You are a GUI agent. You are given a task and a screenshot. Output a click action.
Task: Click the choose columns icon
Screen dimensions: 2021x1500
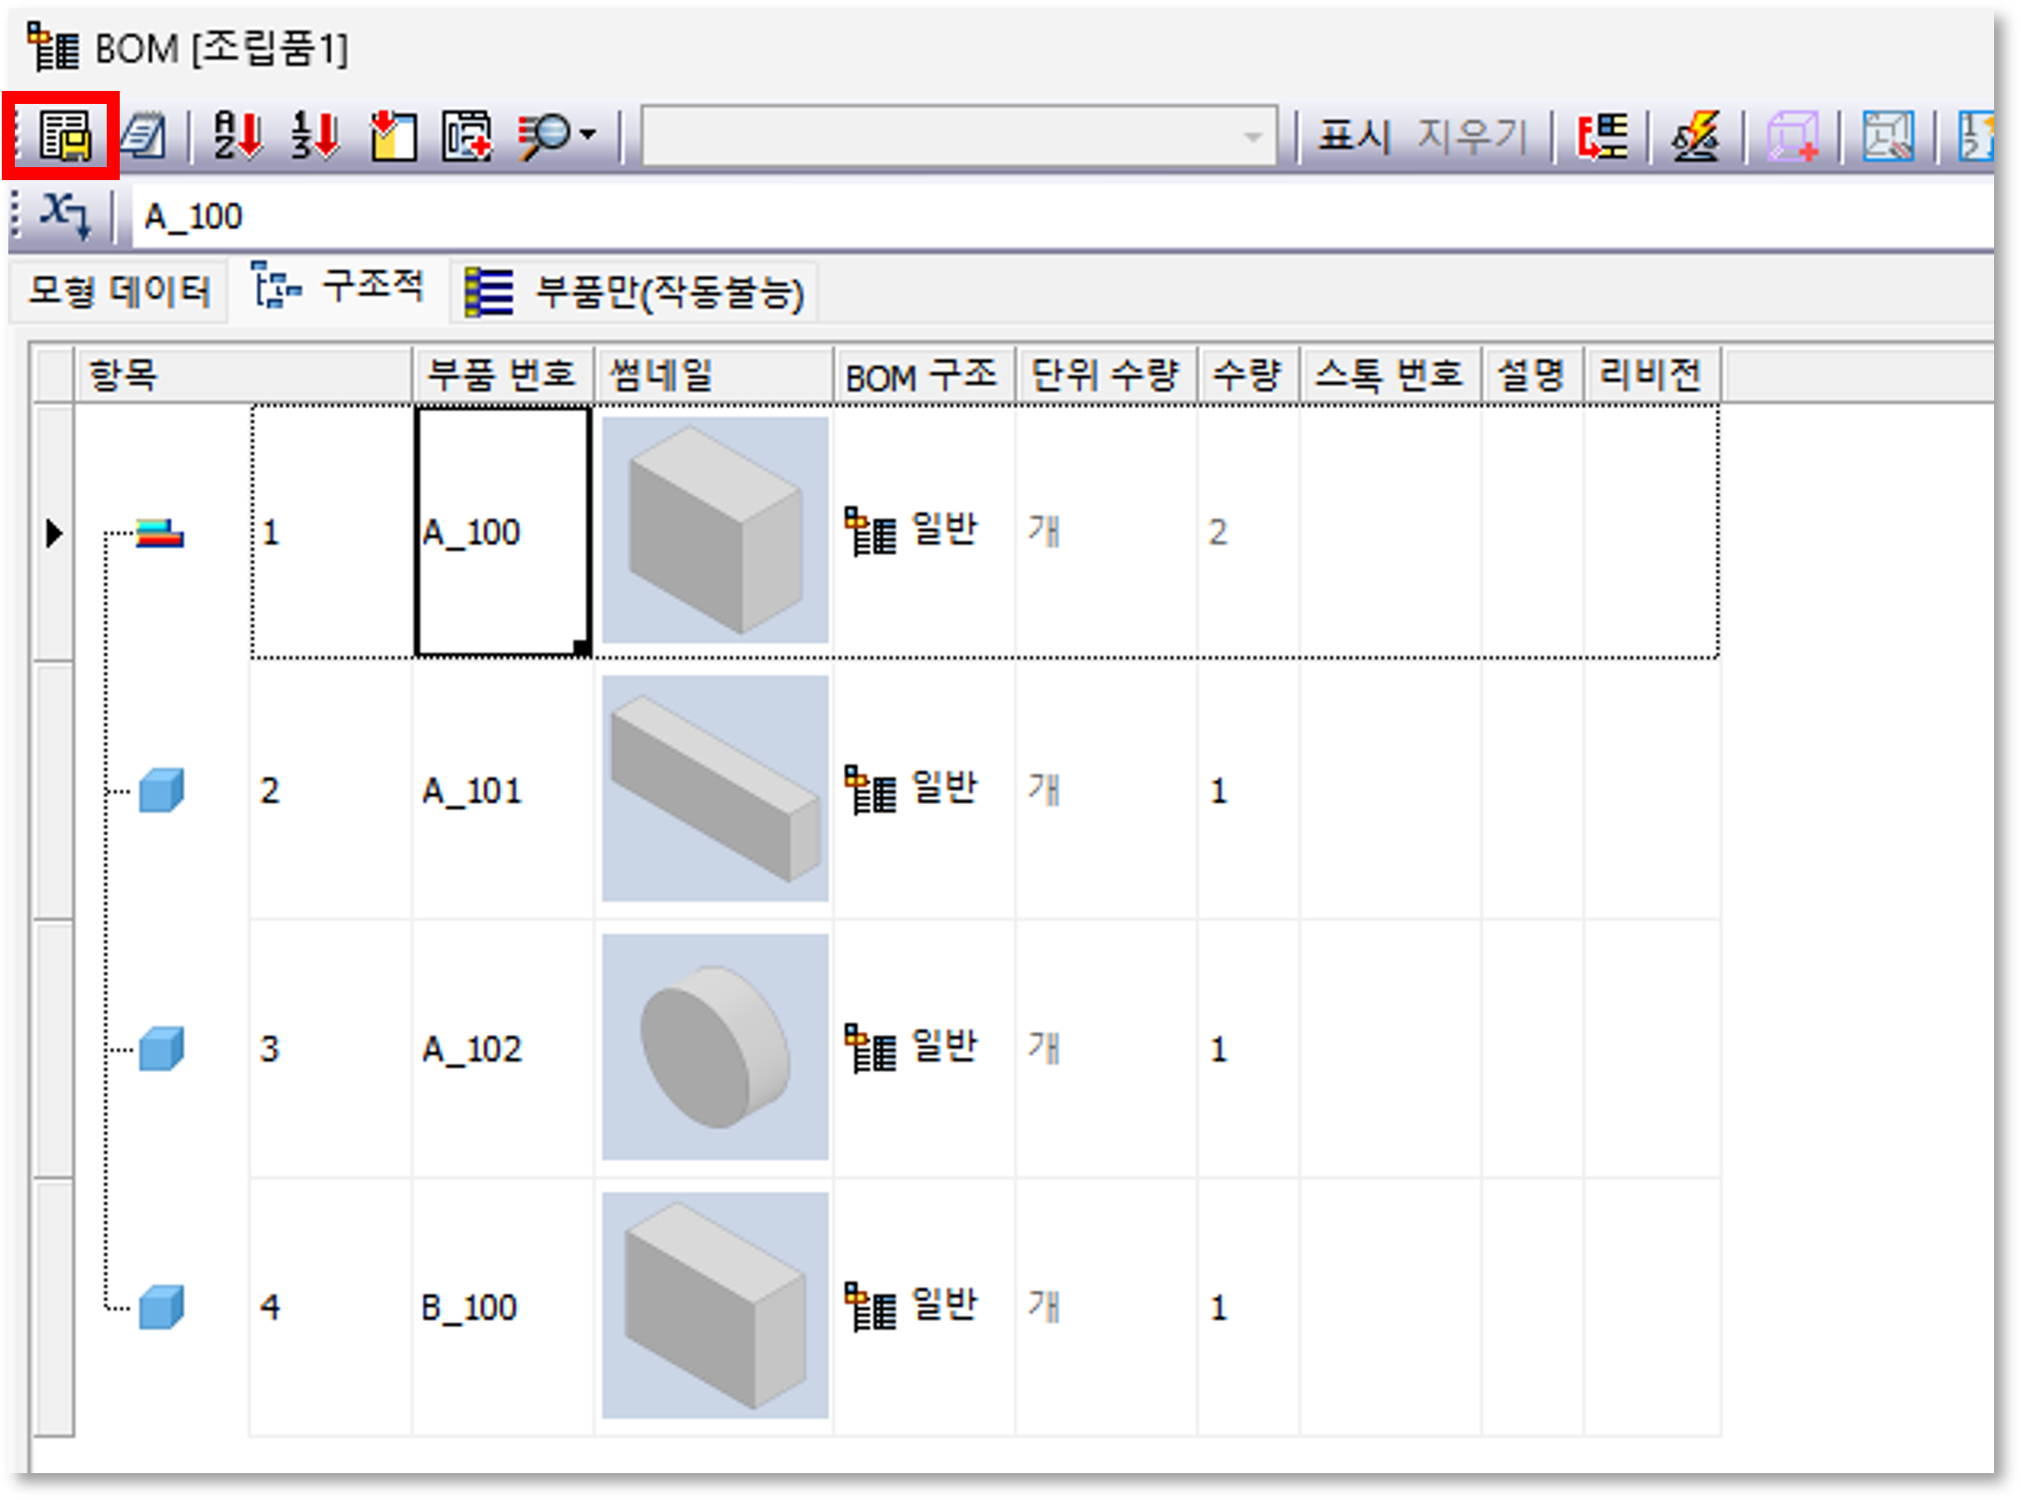click(x=394, y=136)
